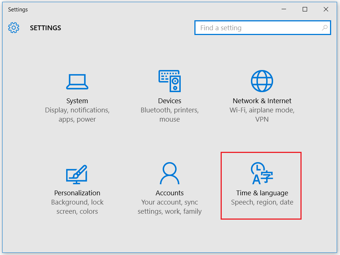Click the SETTINGS page heading
340x255 pixels.
point(45,28)
